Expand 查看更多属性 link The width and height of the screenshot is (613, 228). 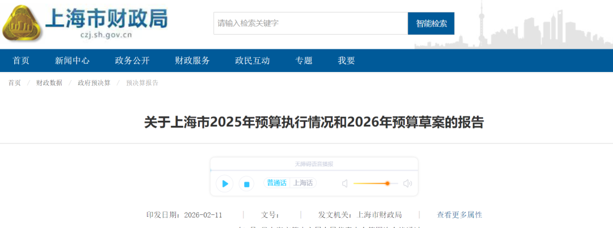pyautogui.click(x=459, y=215)
